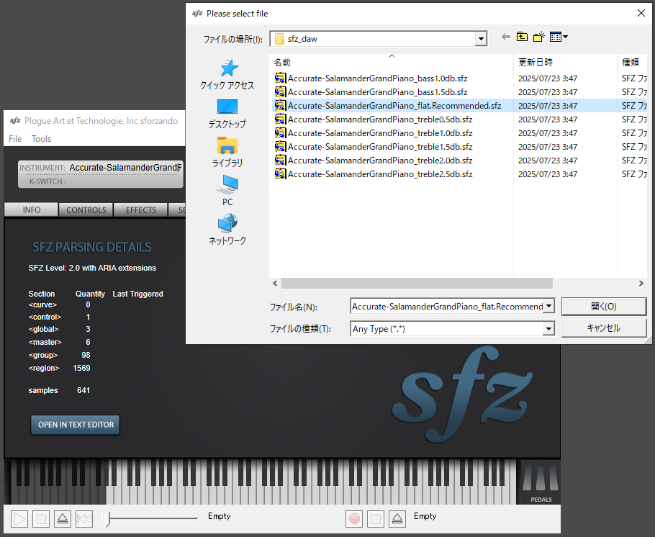Click the horizontal scrollbar in file list
The image size is (655, 537).
[417, 284]
